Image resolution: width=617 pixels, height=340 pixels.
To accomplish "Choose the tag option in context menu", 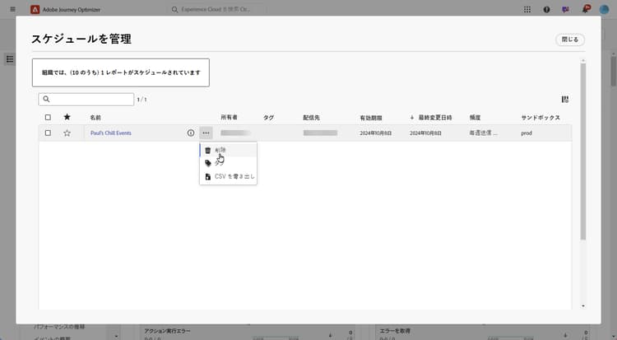I will (x=228, y=163).
